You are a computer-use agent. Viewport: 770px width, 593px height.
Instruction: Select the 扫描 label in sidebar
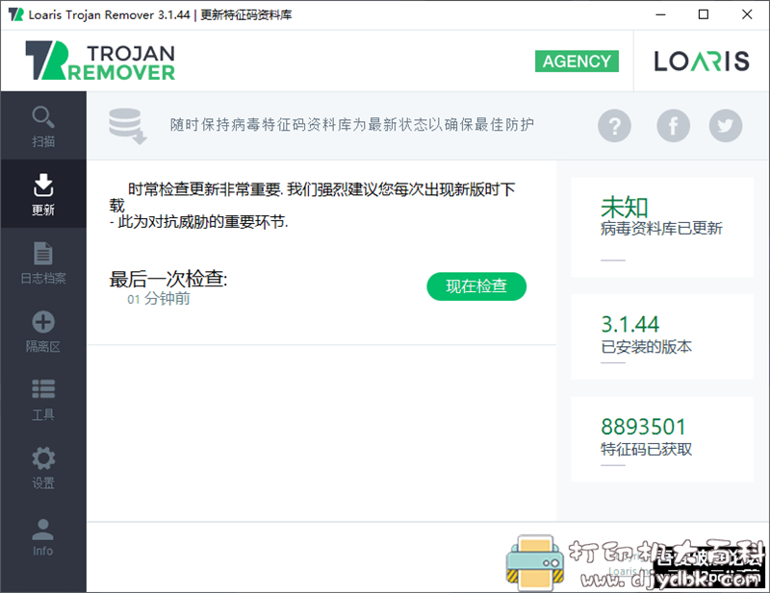(43, 141)
